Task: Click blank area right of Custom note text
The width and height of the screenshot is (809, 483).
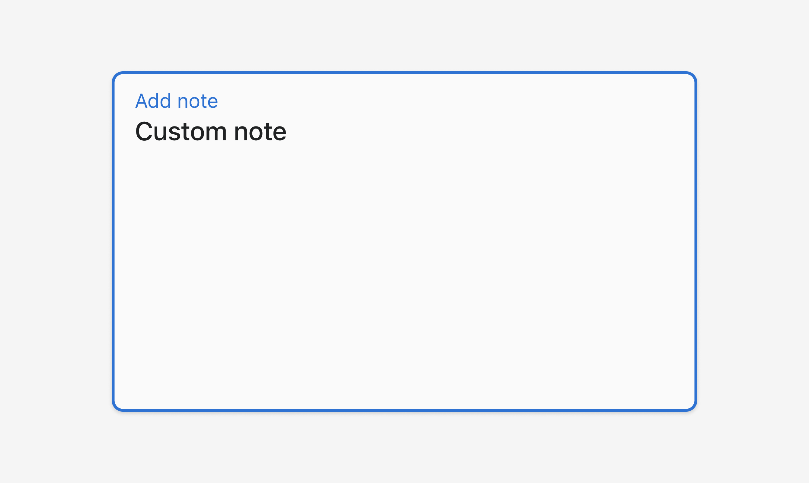Action: click(x=488, y=132)
